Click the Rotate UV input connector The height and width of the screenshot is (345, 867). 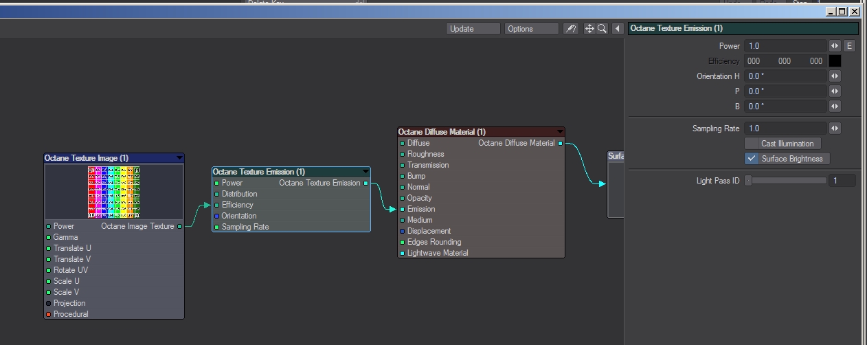coord(49,270)
